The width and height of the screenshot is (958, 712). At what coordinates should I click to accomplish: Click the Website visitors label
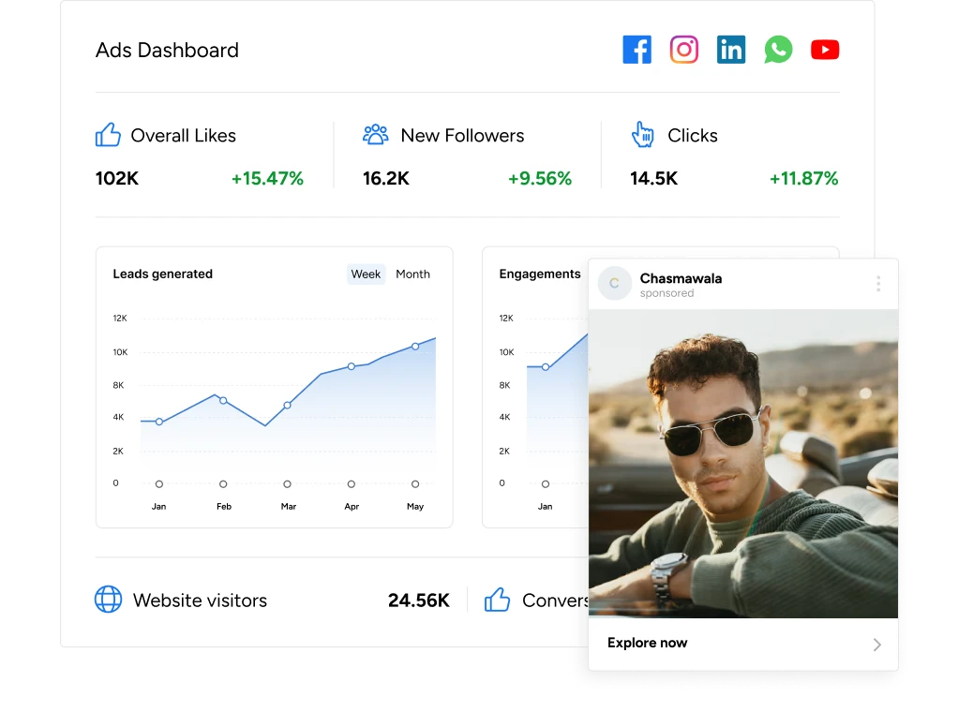coord(200,601)
